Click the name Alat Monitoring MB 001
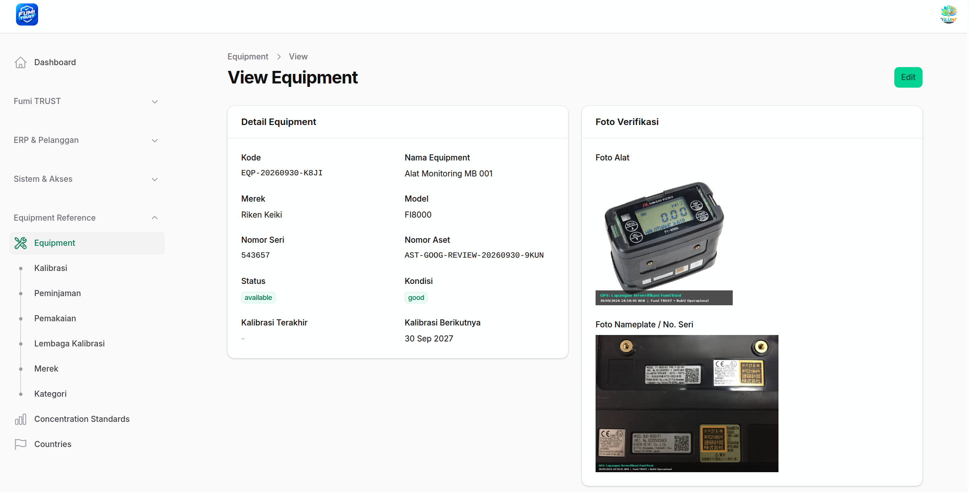This screenshot has height=492, width=969. [x=448, y=174]
